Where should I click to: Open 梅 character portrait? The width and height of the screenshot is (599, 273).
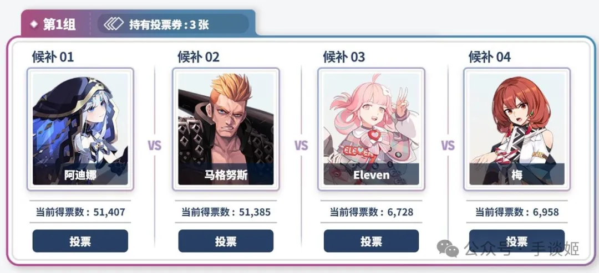[517, 129]
